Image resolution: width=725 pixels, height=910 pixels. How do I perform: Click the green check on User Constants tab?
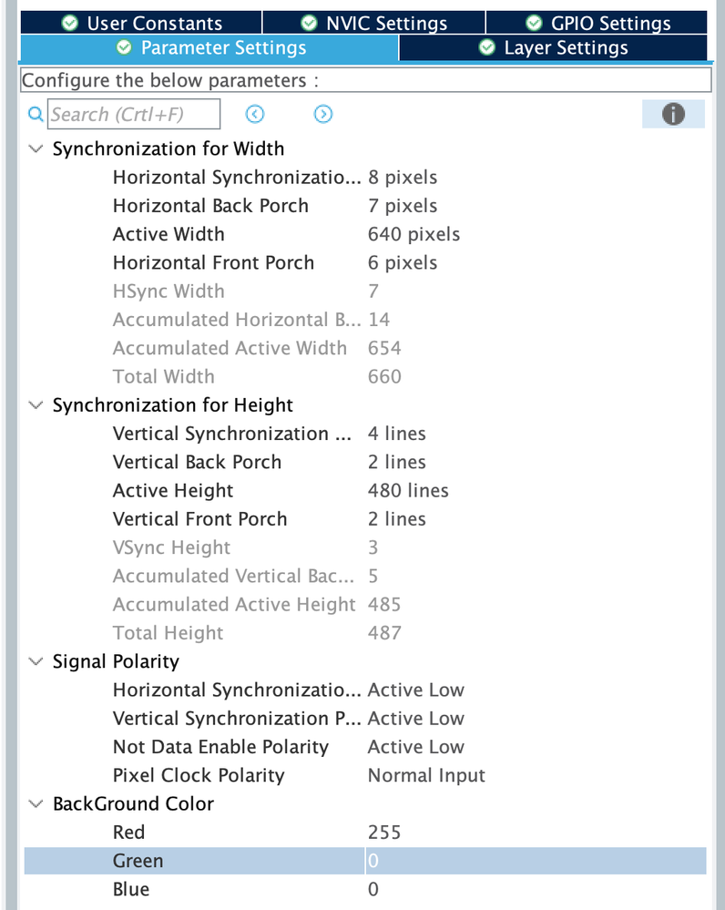[x=69, y=23]
